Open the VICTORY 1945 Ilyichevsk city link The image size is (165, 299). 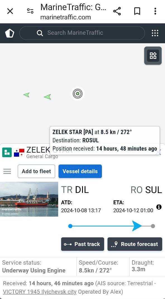pos(40,291)
